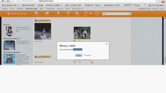Open Samsung Galaxy phone ad image

point(9,45)
